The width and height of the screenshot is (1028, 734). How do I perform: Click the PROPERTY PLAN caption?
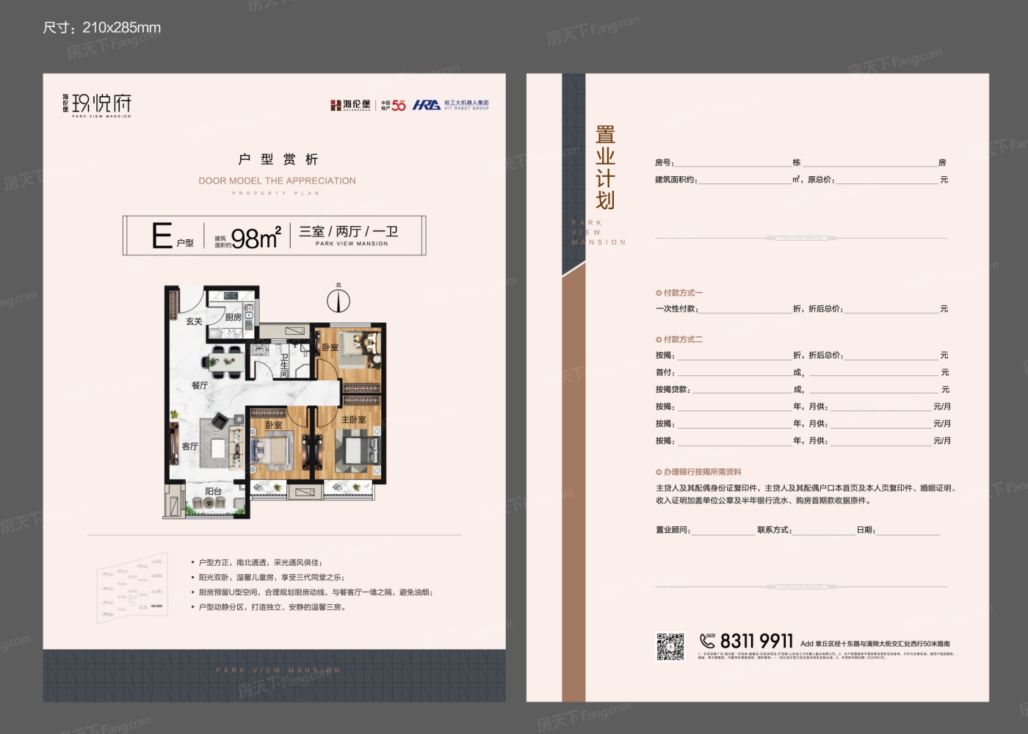(276, 194)
